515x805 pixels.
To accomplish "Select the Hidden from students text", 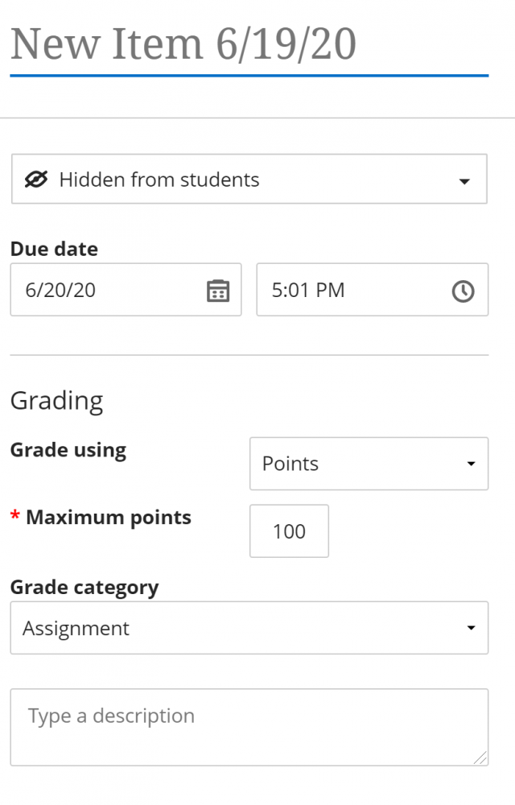I will (x=159, y=180).
